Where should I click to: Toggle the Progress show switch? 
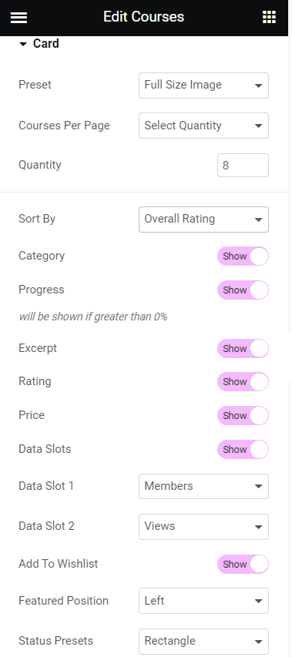[243, 290]
